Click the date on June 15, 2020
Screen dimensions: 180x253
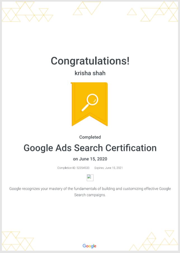(90, 159)
